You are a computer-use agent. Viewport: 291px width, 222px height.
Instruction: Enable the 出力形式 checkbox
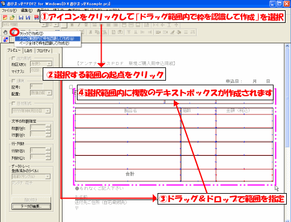tap(13, 58)
